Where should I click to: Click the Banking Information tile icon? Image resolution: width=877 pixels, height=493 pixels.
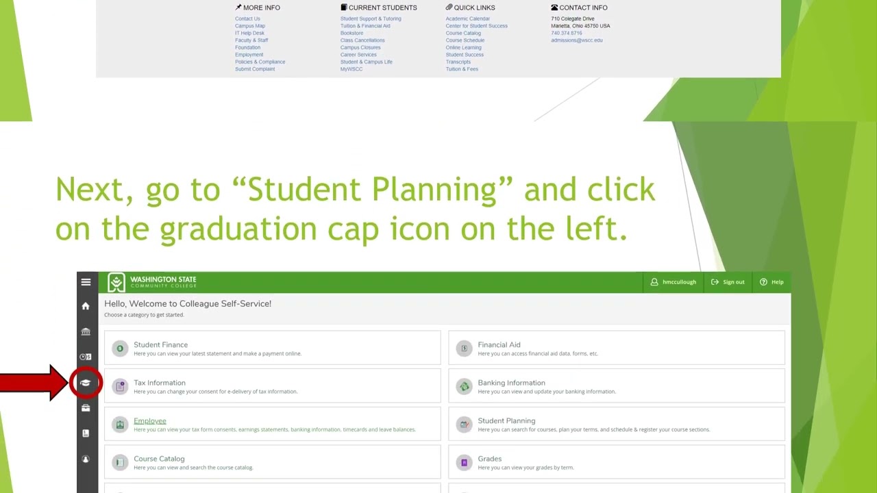[464, 386]
